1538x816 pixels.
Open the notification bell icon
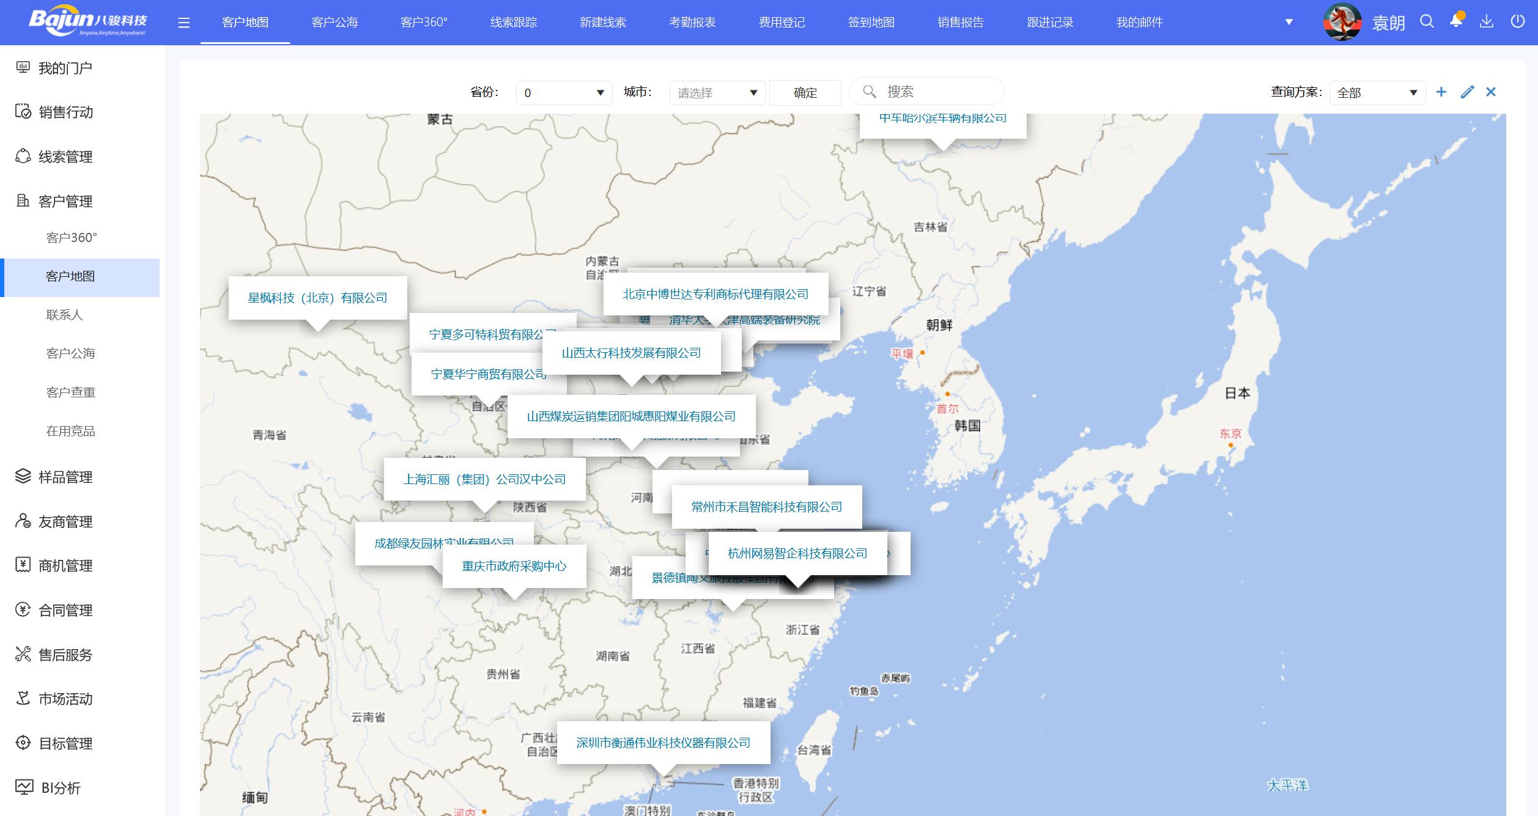click(1456, 21)
